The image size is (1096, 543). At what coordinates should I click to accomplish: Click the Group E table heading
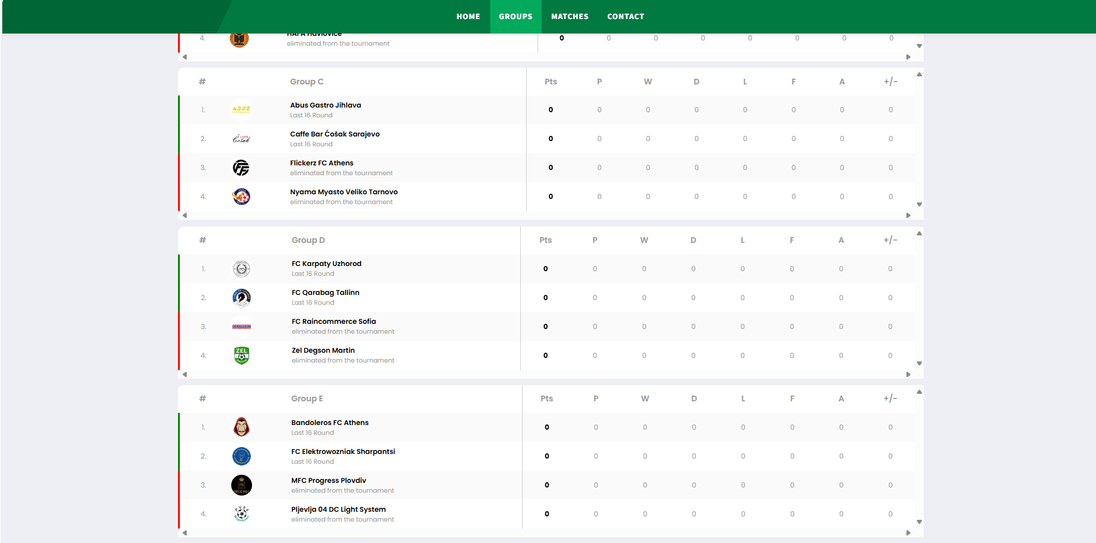(x=307, y=398)
